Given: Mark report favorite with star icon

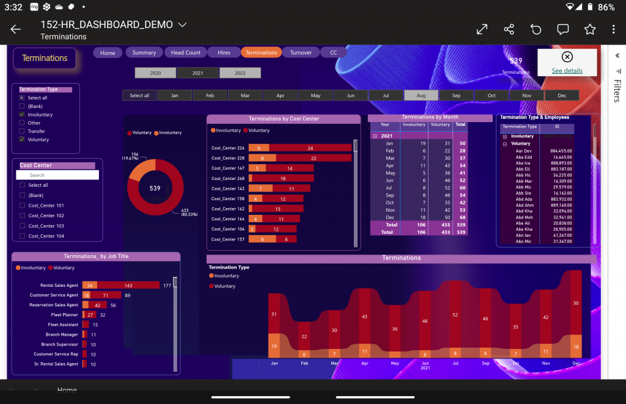Looking at the screenshot, I should click(589, 29).
